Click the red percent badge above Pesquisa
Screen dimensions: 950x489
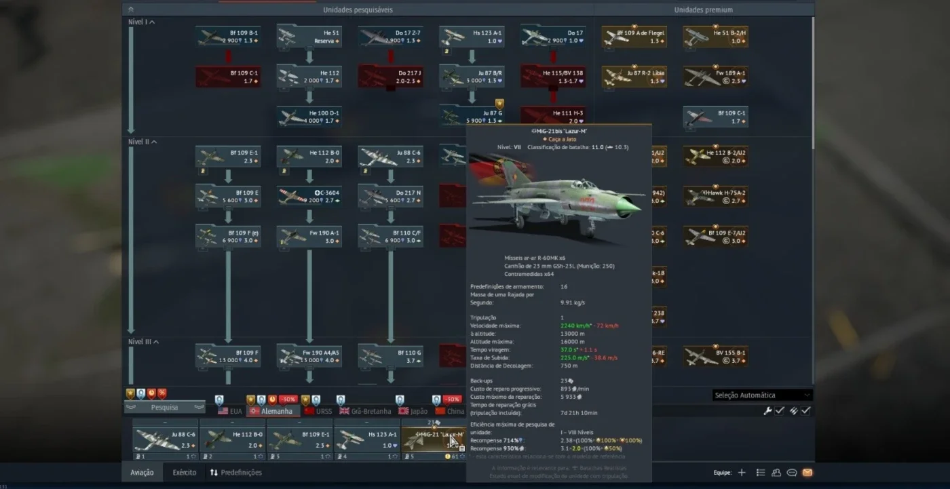162,393
